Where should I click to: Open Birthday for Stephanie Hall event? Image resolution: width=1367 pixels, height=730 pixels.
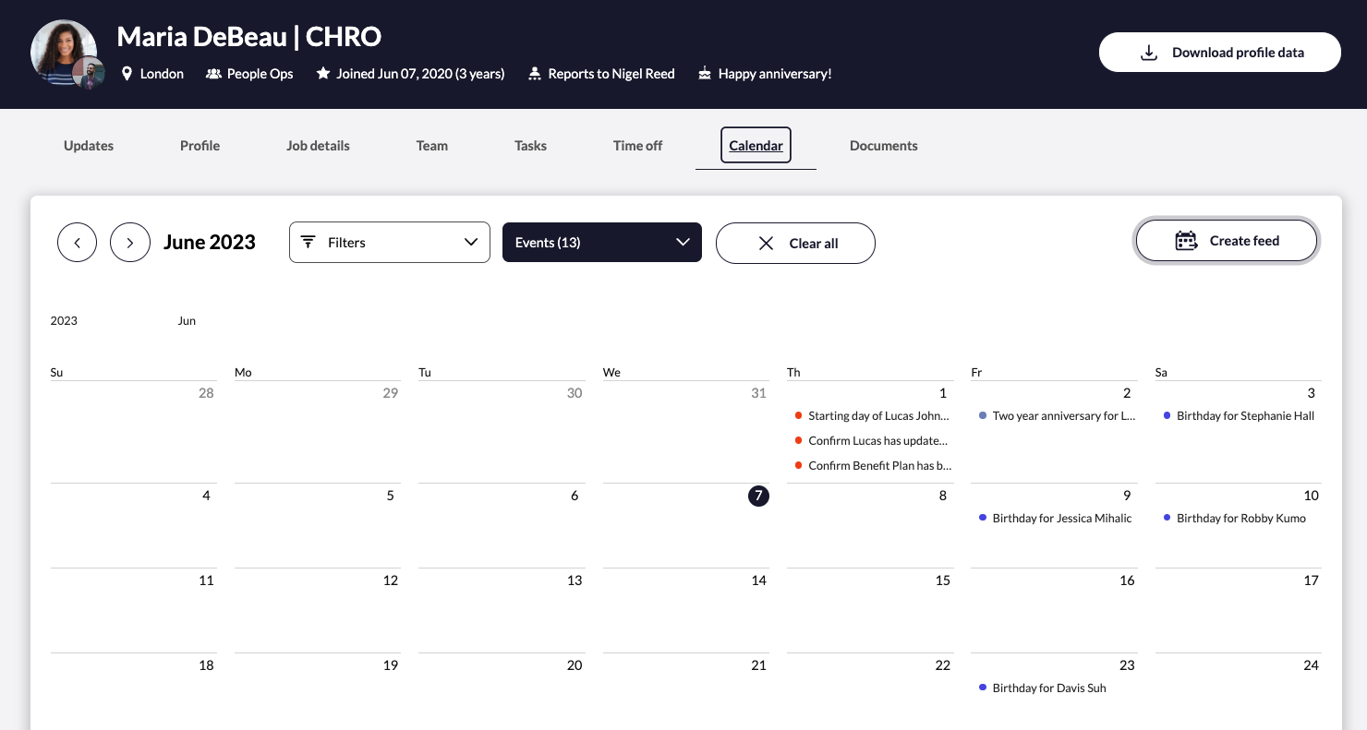1244,416
